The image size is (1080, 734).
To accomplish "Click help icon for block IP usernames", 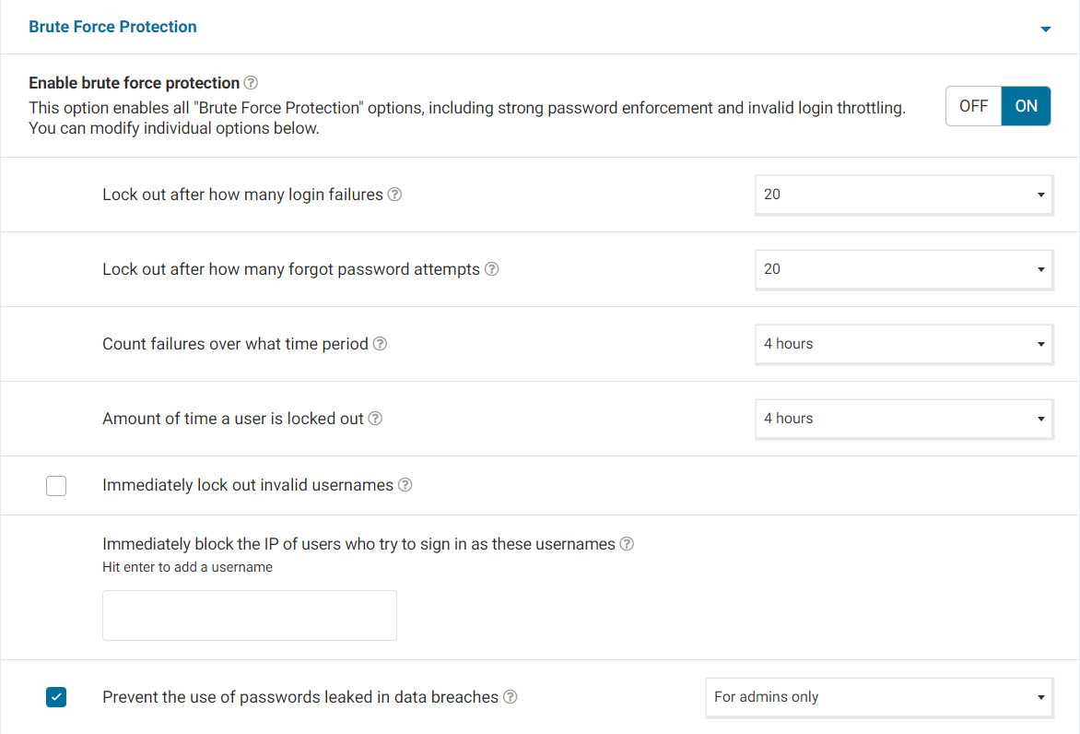I will [x=627, y=544].
